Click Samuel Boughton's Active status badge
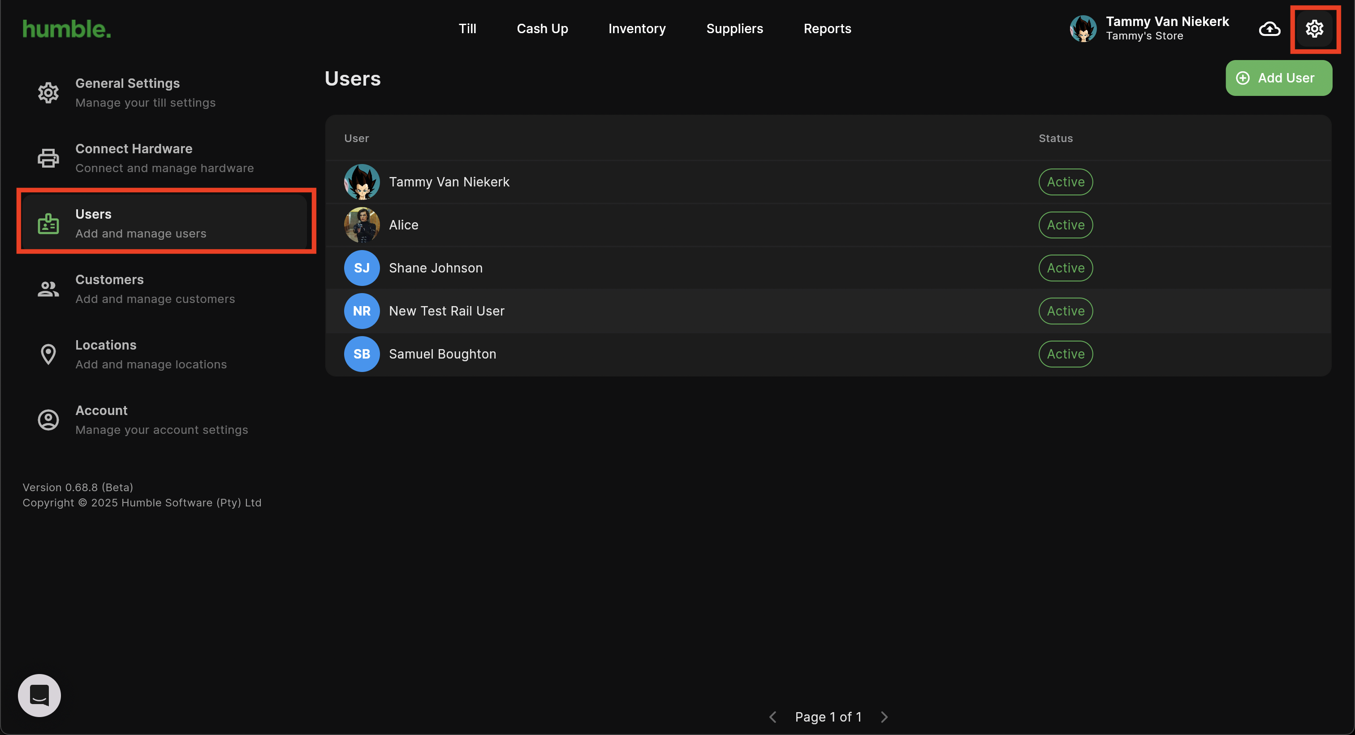This screenshot has width=1355, height=735. [x=1066, y=354]
